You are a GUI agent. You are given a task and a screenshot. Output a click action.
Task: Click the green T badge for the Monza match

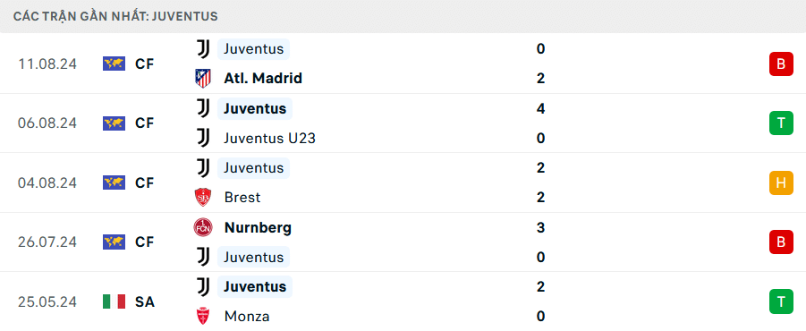click(x=781, y=301)
